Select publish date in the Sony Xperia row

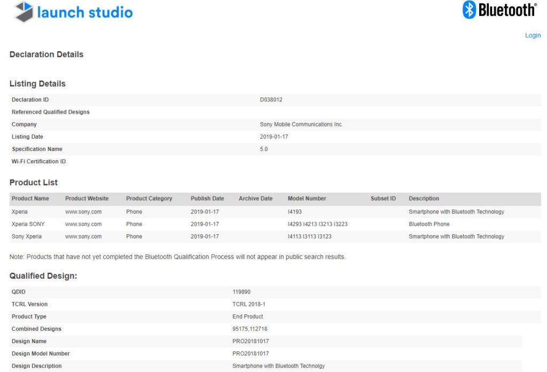[205, 237]
